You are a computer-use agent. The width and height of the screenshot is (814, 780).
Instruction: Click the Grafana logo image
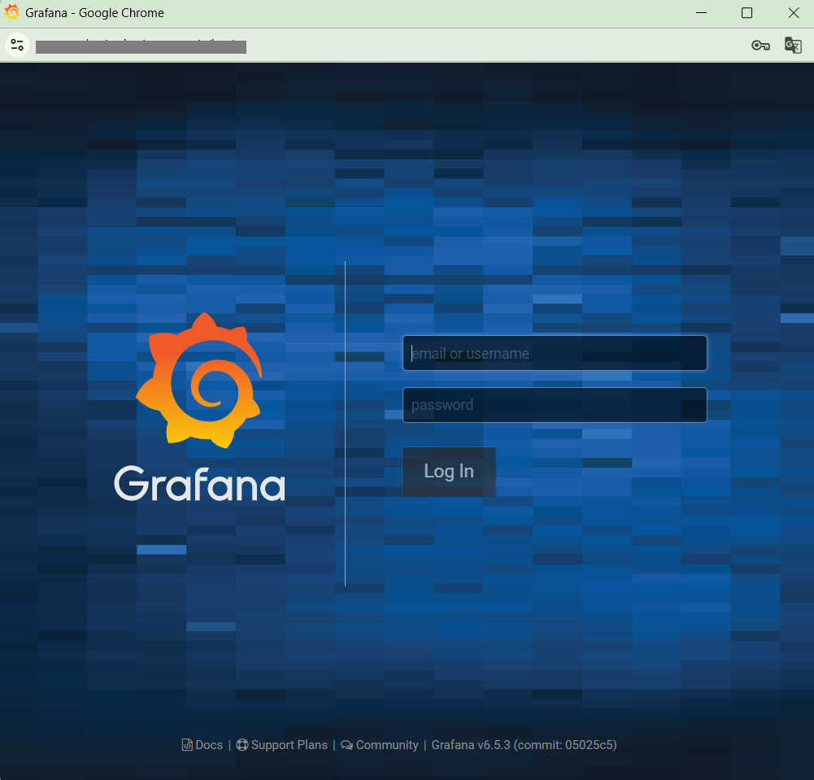coord(199,406)
